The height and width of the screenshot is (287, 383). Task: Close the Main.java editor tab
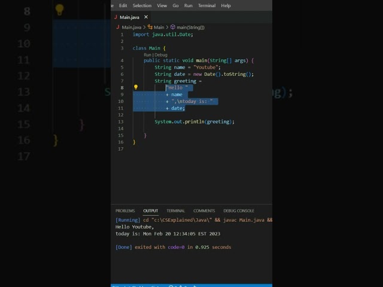(x=145, y=17)
